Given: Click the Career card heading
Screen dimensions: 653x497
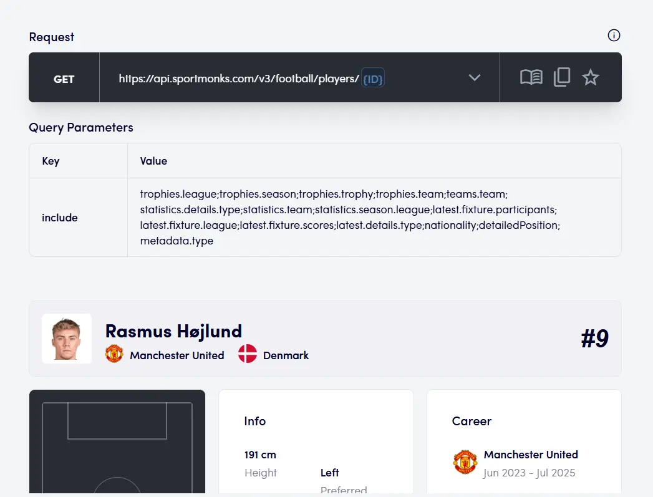Looking at the screenshot, I should click(472, 422).
